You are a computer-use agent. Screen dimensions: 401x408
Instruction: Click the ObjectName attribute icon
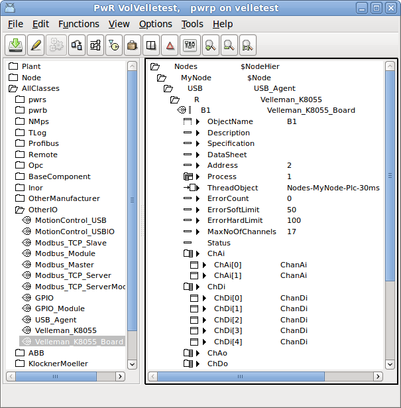[188, 121]
